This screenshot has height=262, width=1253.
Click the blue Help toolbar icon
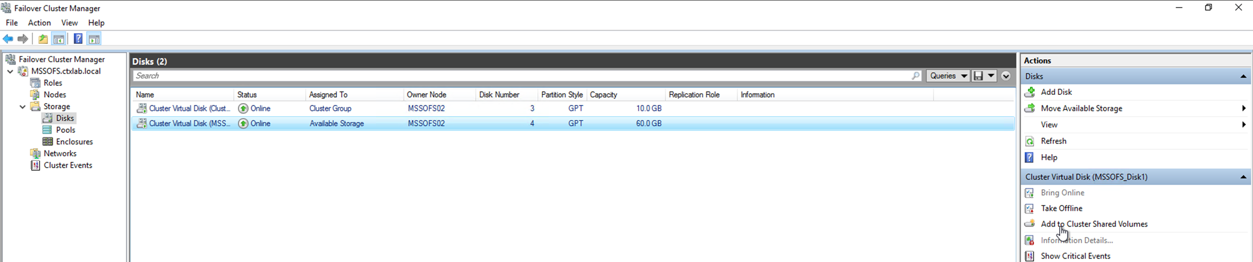coord(78,39)
